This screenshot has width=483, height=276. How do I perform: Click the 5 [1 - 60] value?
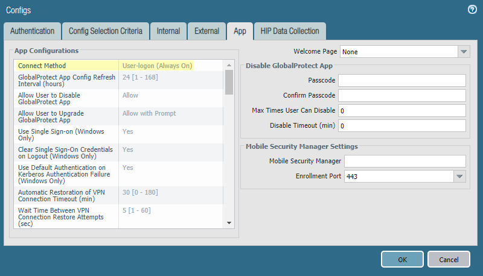click(136, 210)
